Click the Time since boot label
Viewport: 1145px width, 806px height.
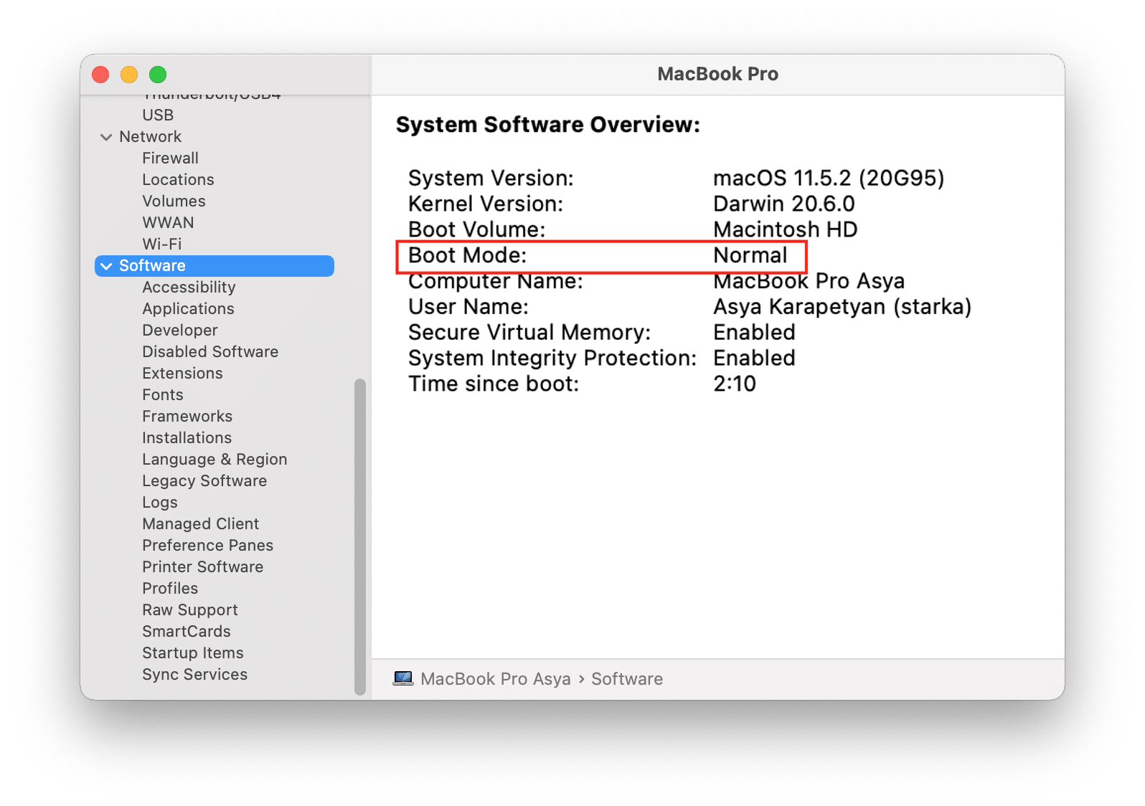494,384
